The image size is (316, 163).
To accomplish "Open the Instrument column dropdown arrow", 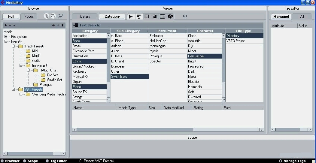I will coord(186,31).
